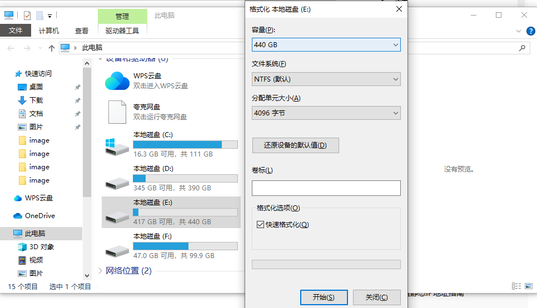The width and height of the screenshot is (537, 308).
Task: Open the 容量 dropdown showing 440 GB
Action: click(326, 45)
